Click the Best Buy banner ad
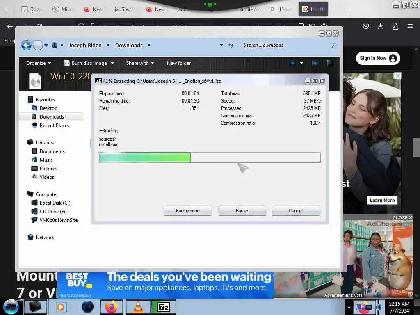420x315 pixels. (165, 285)
